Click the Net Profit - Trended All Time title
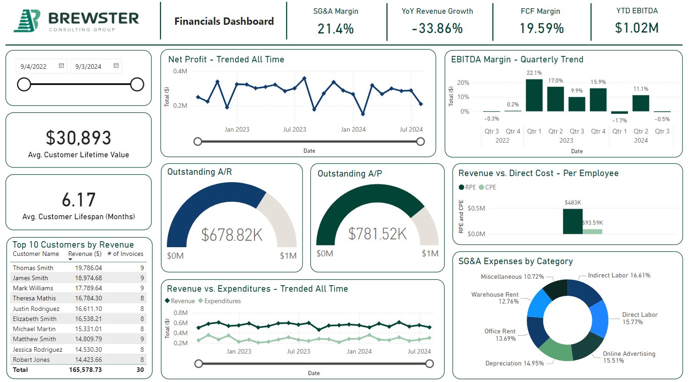 [x=226, y=59]
